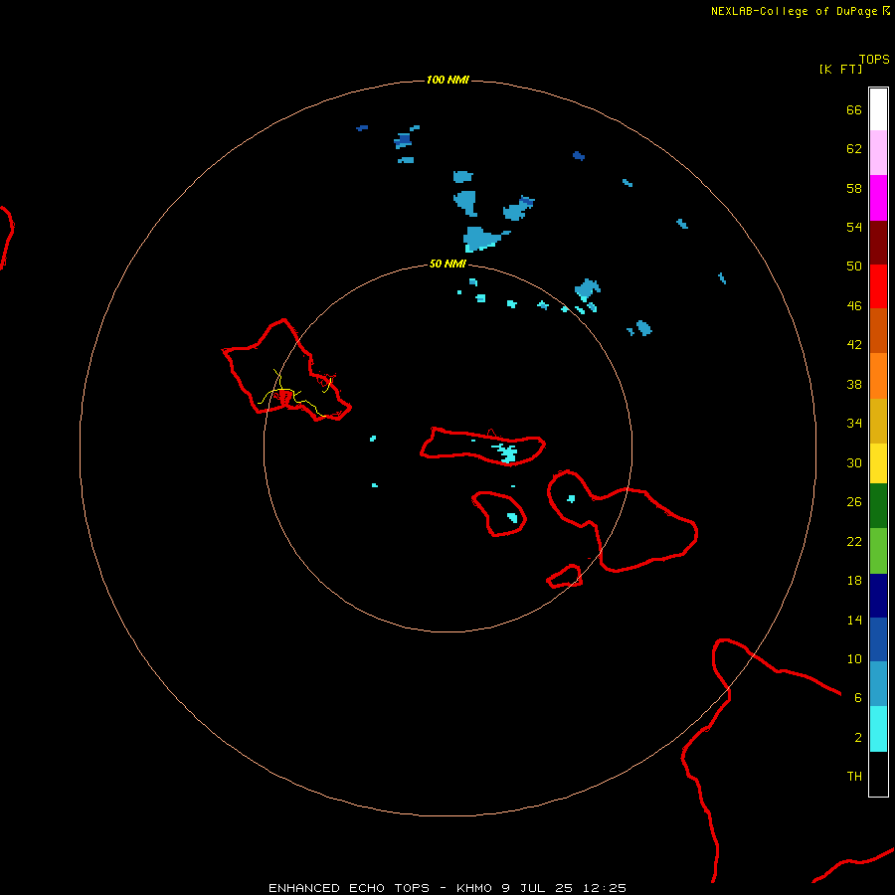Screen dimensions: 895x895
Task: Click the legend value 58
Action: coord(854,188)
